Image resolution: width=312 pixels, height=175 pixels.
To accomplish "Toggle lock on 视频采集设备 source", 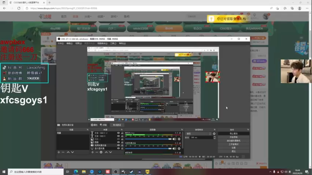I will (x=122, y=145).
